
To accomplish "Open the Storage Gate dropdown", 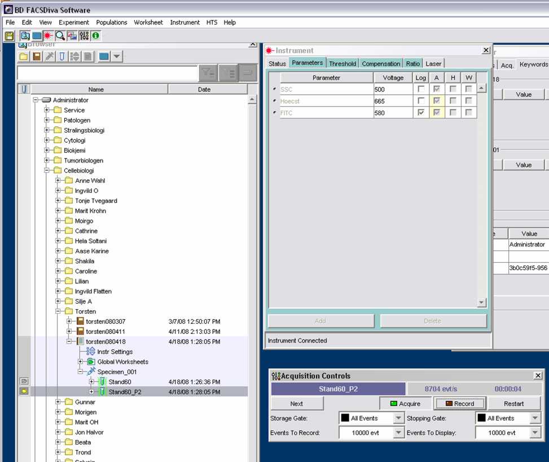I will tap(399, 419).
